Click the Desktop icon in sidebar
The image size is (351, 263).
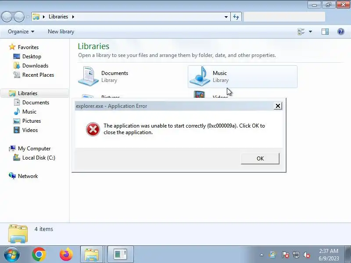17,57
